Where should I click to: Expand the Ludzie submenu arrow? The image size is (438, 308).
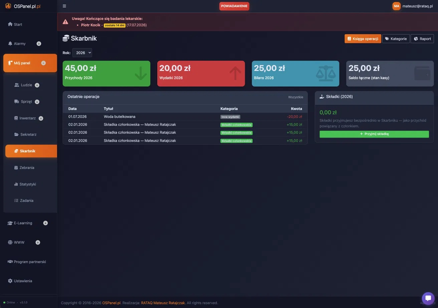point(37,85)
